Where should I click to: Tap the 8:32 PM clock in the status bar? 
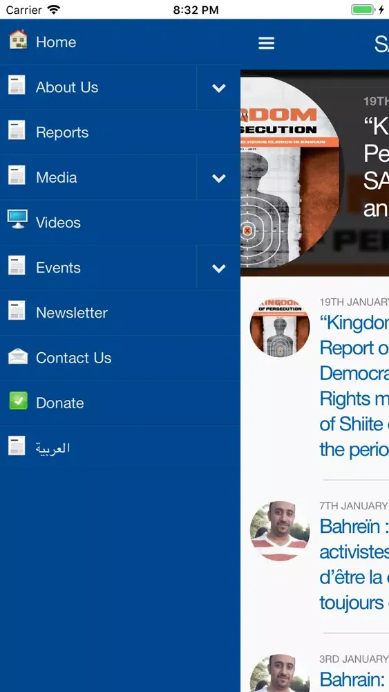[196, 10]
